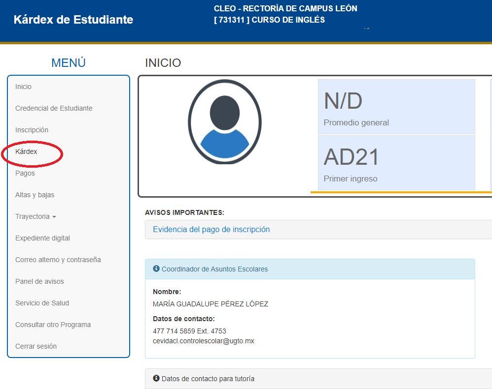492x389 pixels.
Task: Open Evidencia del pago de inscripción link
Action: click(x=211, y=229)
